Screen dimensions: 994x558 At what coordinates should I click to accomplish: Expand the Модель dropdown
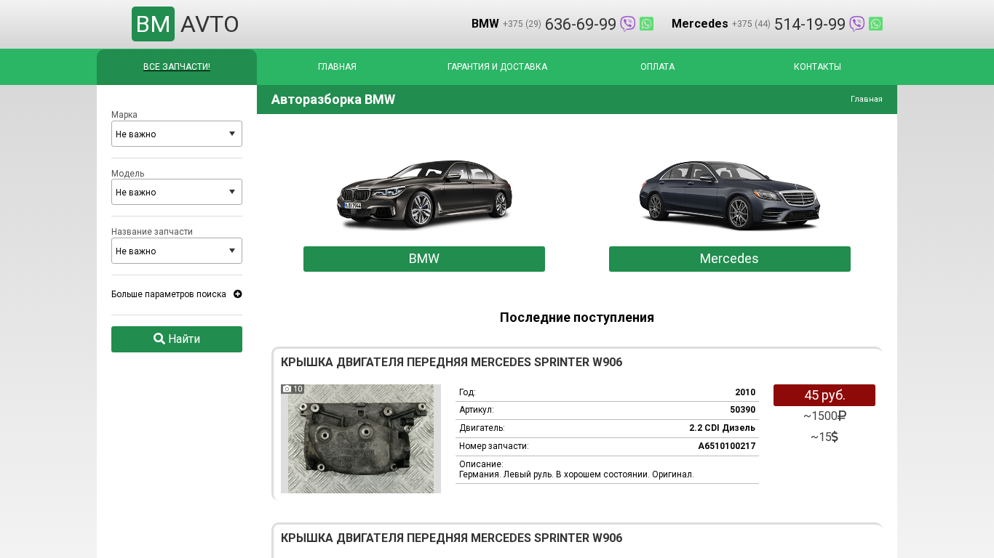(x=176, y=192)
